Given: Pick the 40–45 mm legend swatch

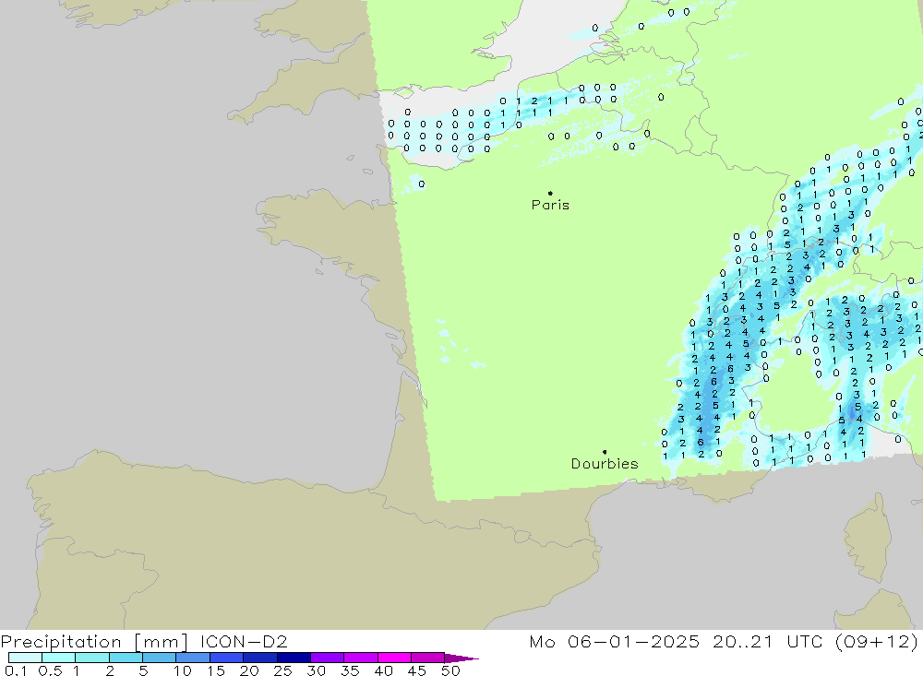Looking at the screenshot, I should click(394, 658).
